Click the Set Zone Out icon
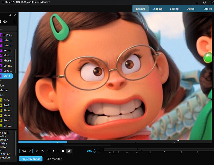Image resolution: width=214 pixels, height=165 pixels. [x=42, y=151]
